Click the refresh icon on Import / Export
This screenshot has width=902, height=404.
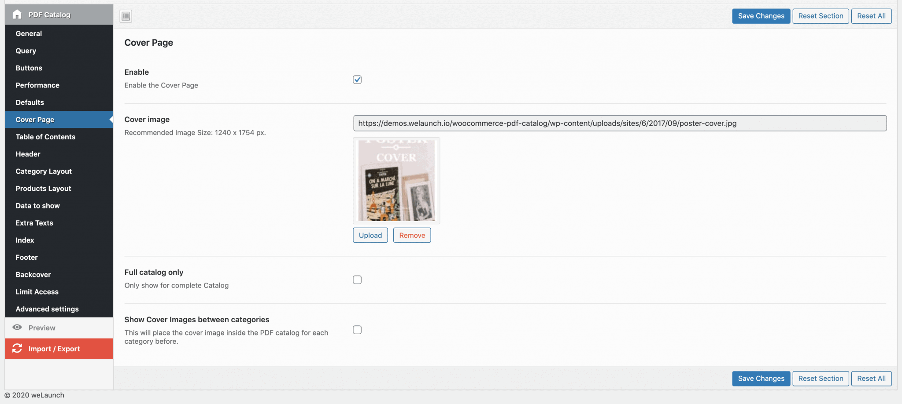[x=17, y=349]
